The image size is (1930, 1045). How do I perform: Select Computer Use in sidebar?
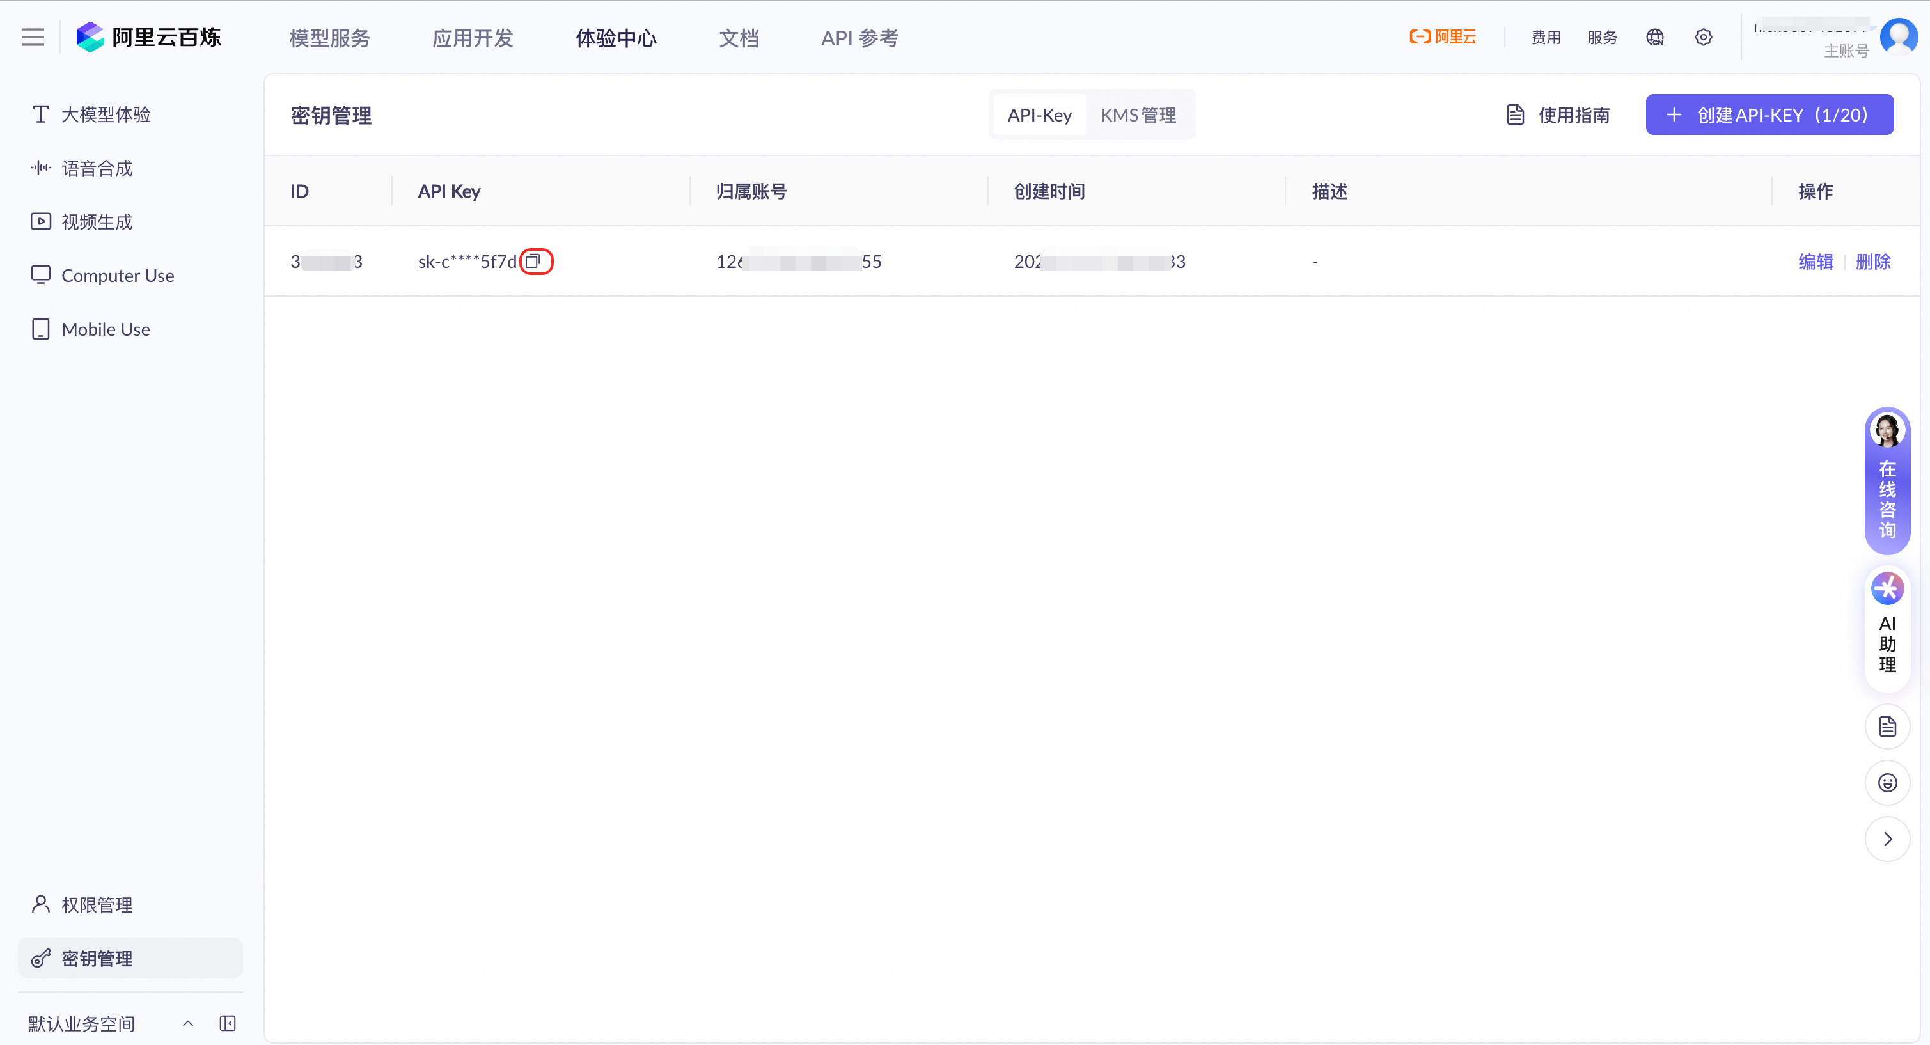click(x=118, y=276)
